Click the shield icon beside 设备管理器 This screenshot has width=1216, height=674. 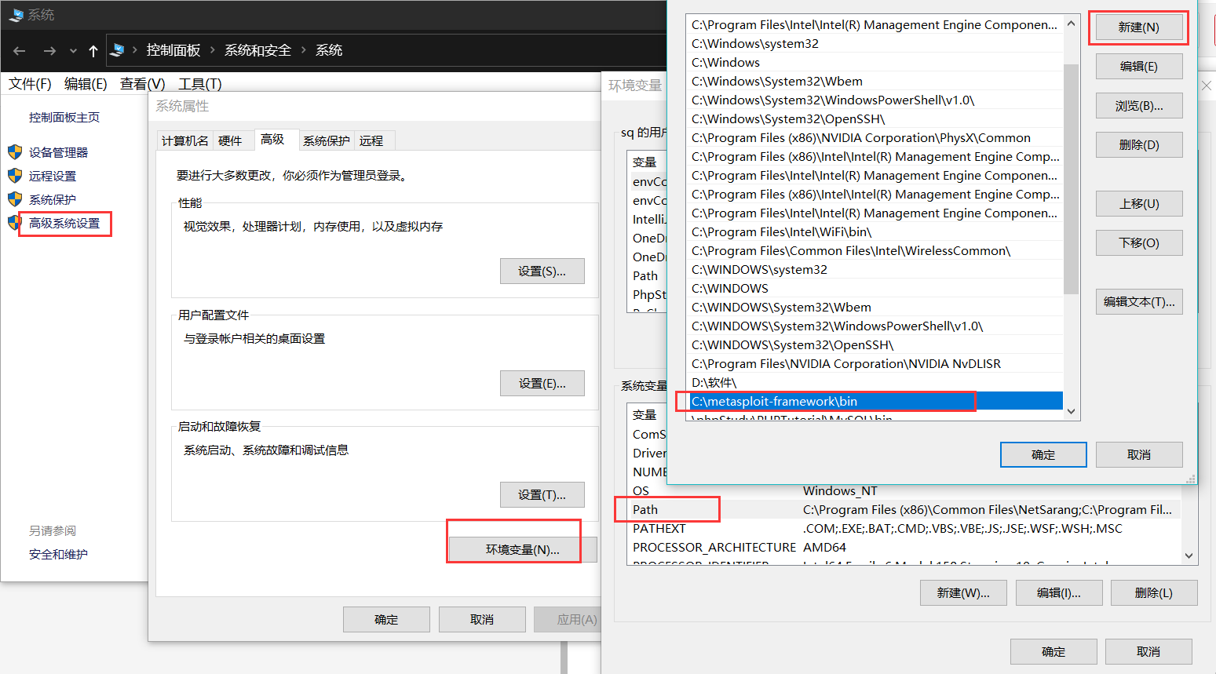coord(16,152)
